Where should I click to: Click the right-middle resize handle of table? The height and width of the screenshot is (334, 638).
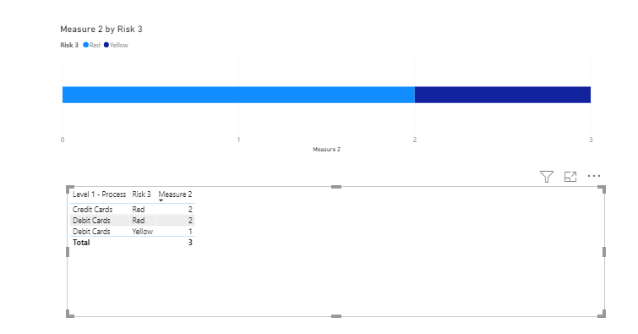tap(604, 252)
